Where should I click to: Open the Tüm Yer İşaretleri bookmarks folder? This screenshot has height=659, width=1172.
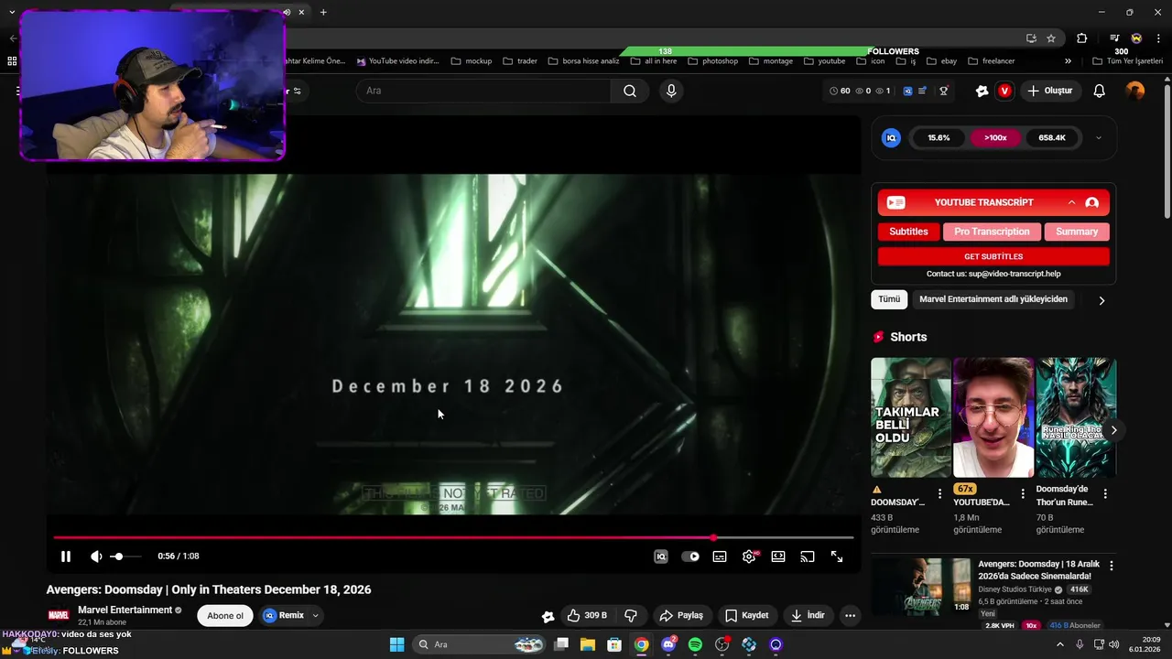(1127, 61)
